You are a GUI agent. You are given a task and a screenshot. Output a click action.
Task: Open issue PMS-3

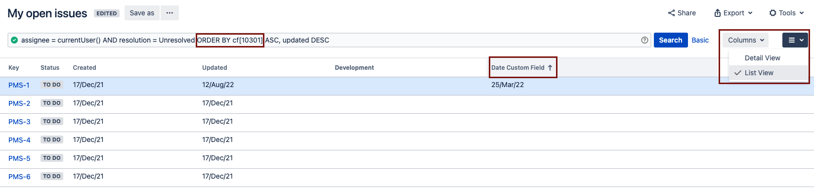19,122
